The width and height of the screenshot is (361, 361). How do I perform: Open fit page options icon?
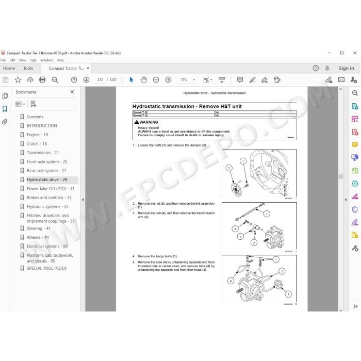click(x=207, y=80)
